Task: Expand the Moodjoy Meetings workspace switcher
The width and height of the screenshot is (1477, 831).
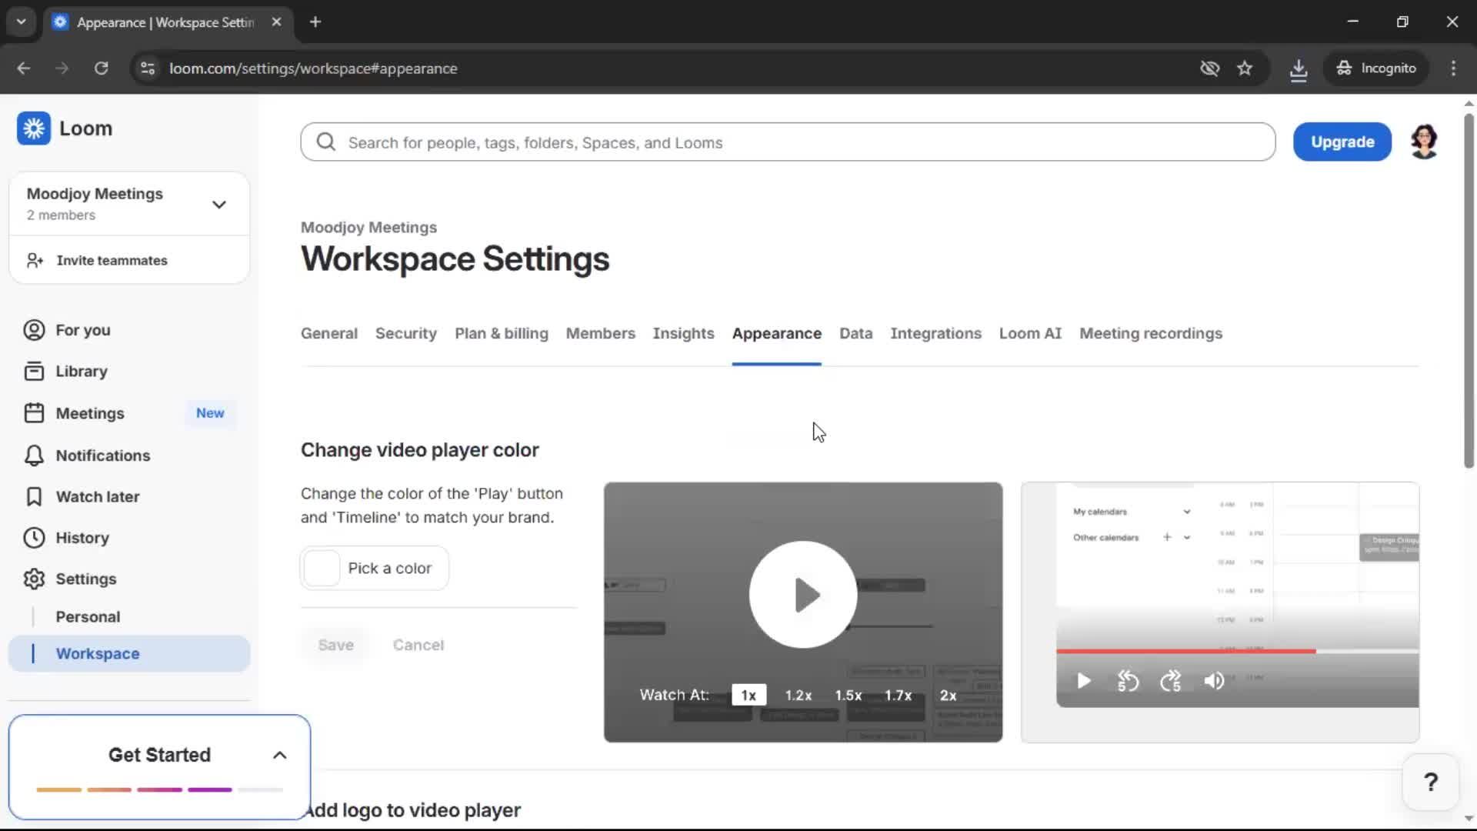Action: (x=218, y=203)
